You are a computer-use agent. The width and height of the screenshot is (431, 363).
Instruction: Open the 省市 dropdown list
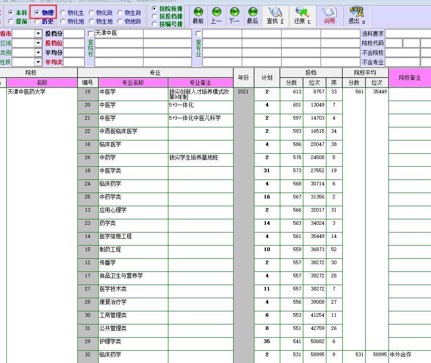point(38,34)
